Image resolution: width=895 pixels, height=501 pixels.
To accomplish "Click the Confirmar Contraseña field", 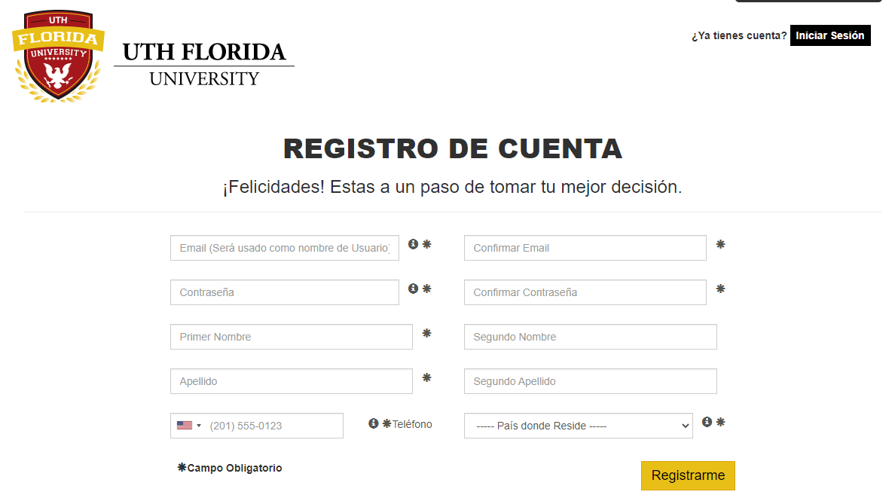I will 585,292.
